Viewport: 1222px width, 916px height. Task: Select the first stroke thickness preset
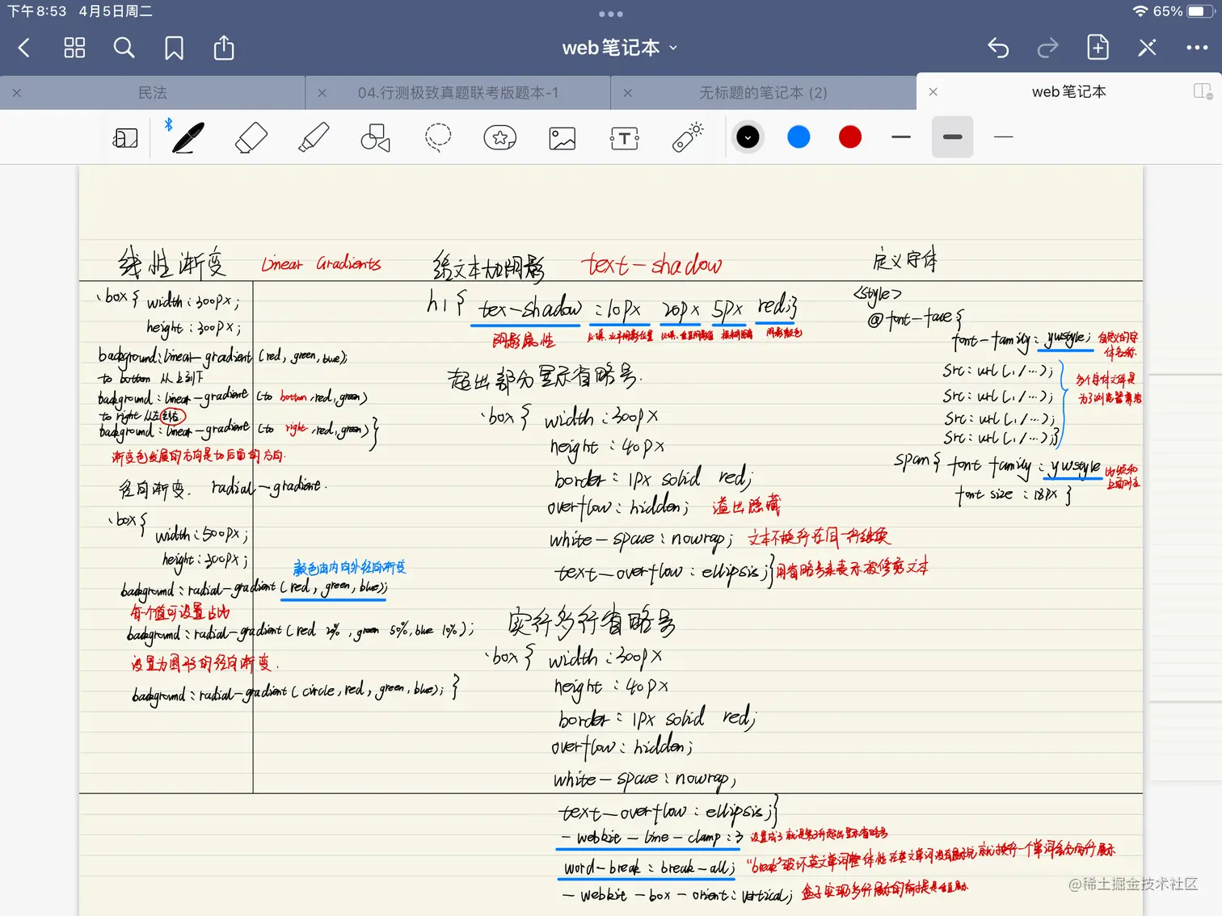tap(901, 137)
